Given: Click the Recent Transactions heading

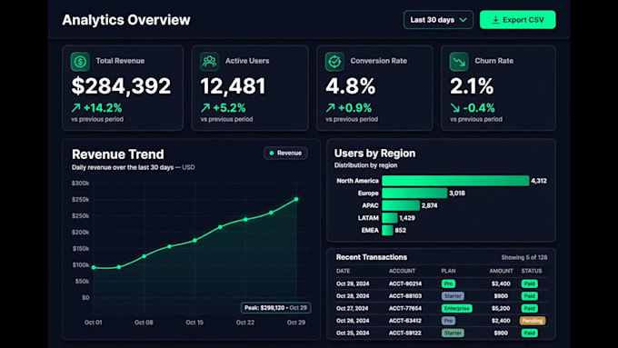Looking at the screenshot, I should (x=372, y=257).
